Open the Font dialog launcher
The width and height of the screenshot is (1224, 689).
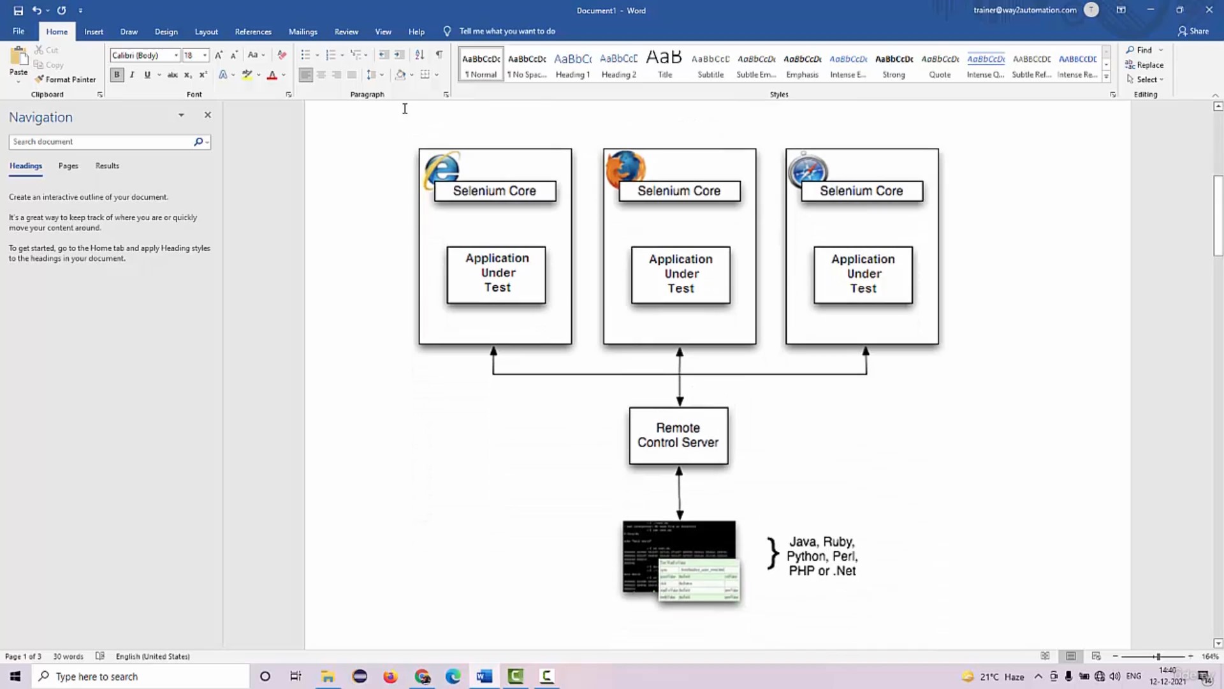pyautogui.click(x=289, y=94)
